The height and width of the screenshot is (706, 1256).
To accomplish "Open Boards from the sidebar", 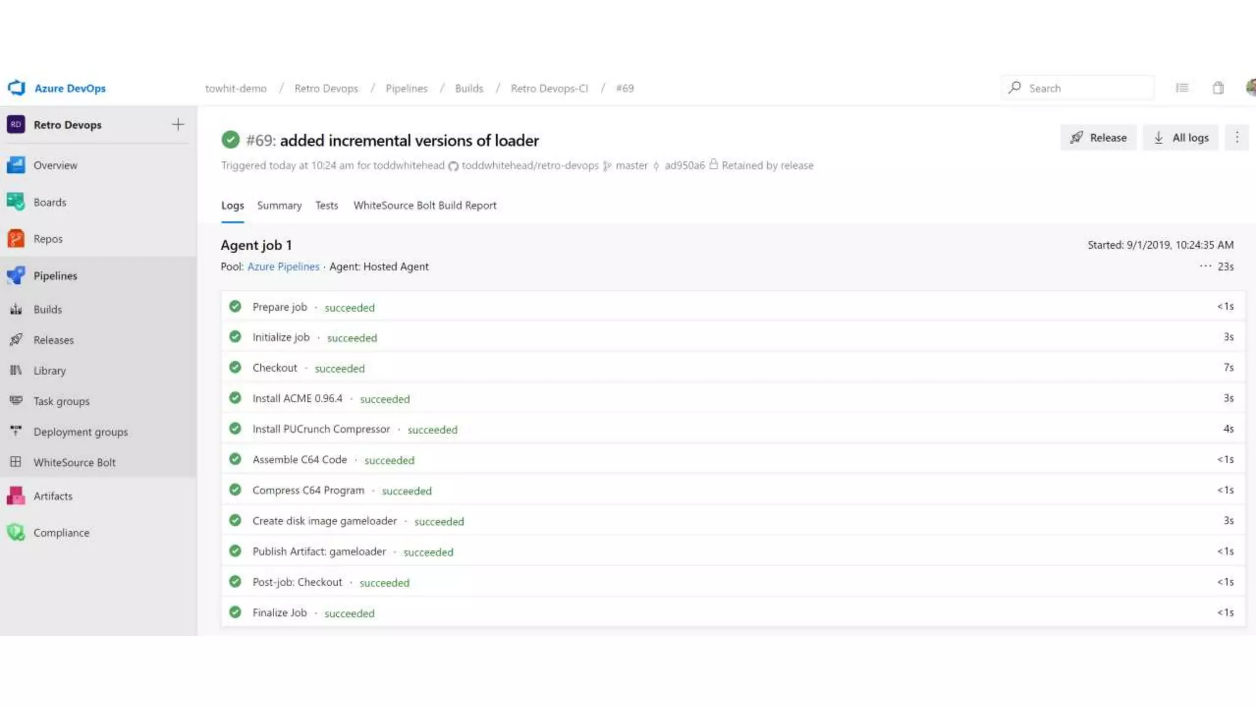I will 49,202.
